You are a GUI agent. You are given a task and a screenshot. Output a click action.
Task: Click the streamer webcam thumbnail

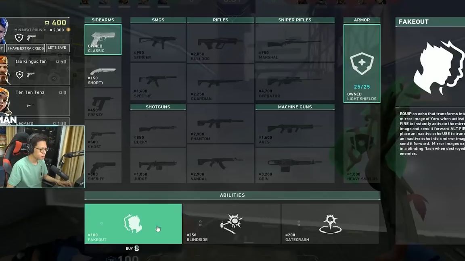coord(42,157)
